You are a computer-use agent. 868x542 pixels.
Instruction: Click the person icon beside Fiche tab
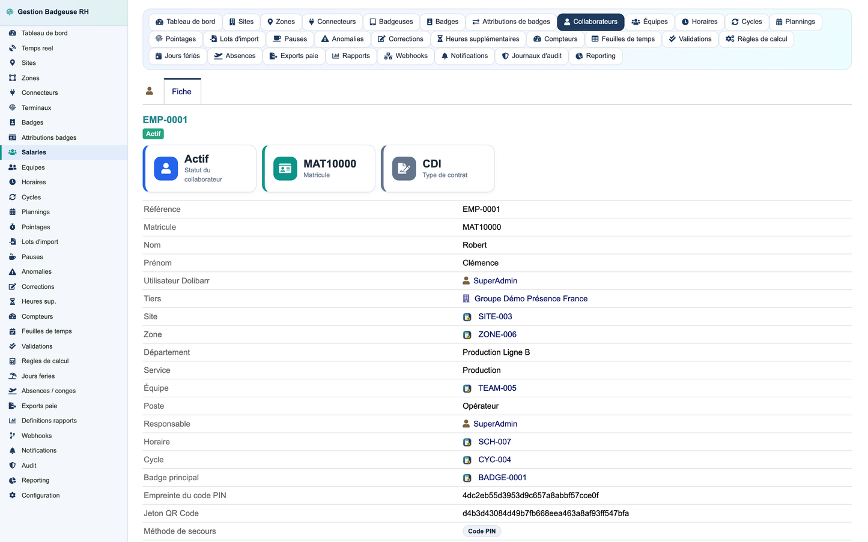click(x=150, y=91)
